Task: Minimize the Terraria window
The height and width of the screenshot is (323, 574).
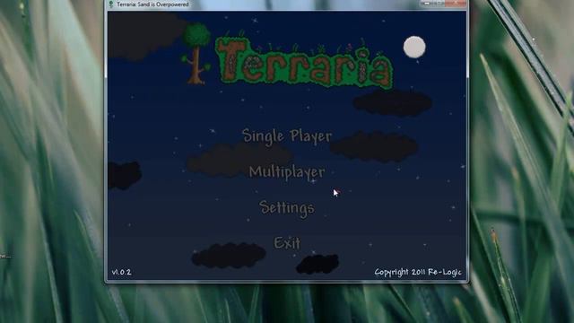Action: click(426, 4)
